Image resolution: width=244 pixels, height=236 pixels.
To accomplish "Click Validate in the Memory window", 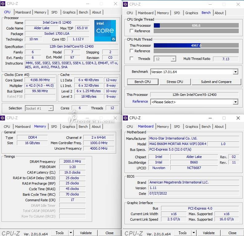I will tap(86, 233).
